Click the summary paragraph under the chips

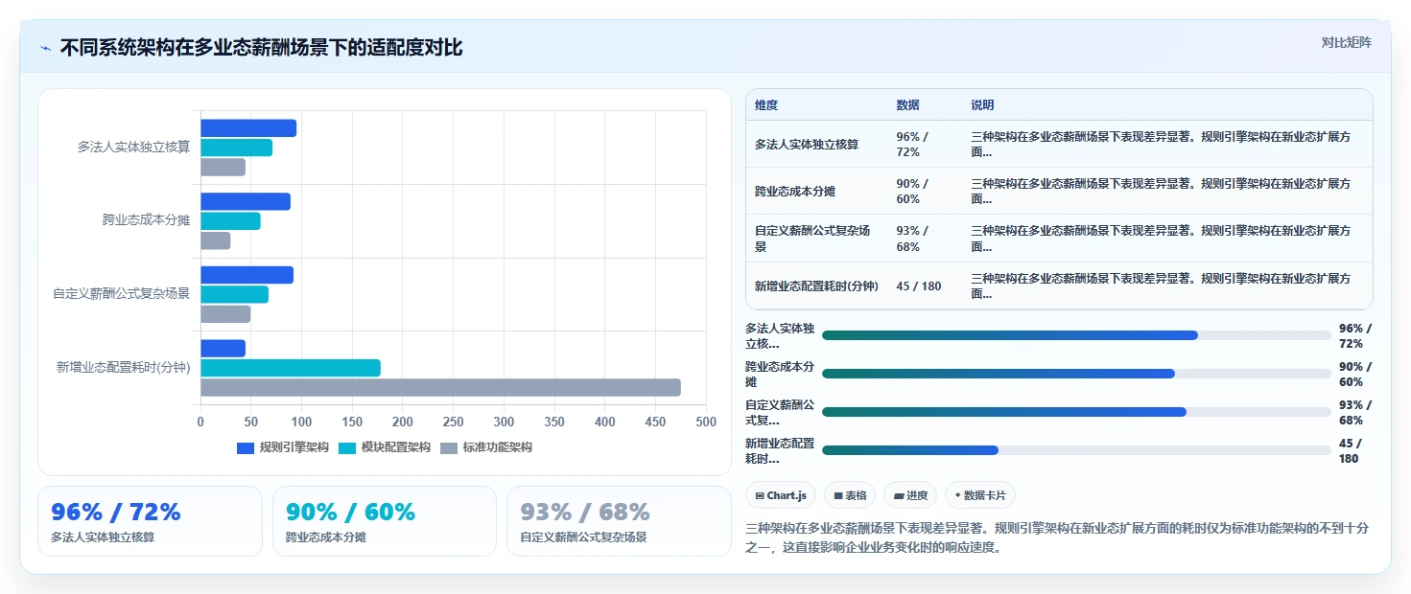click(1057, 538)
